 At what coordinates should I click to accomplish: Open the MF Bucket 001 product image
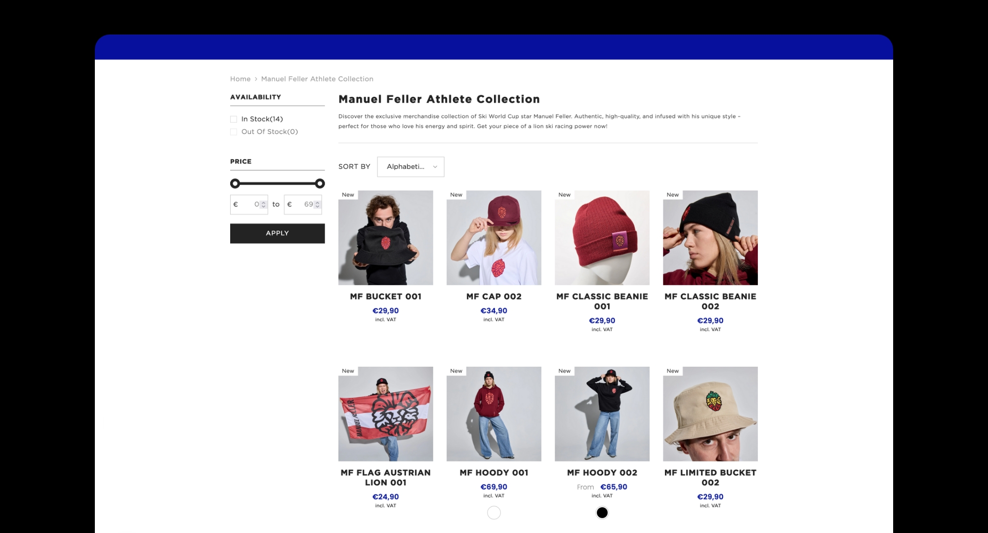[x=386, y=238]
